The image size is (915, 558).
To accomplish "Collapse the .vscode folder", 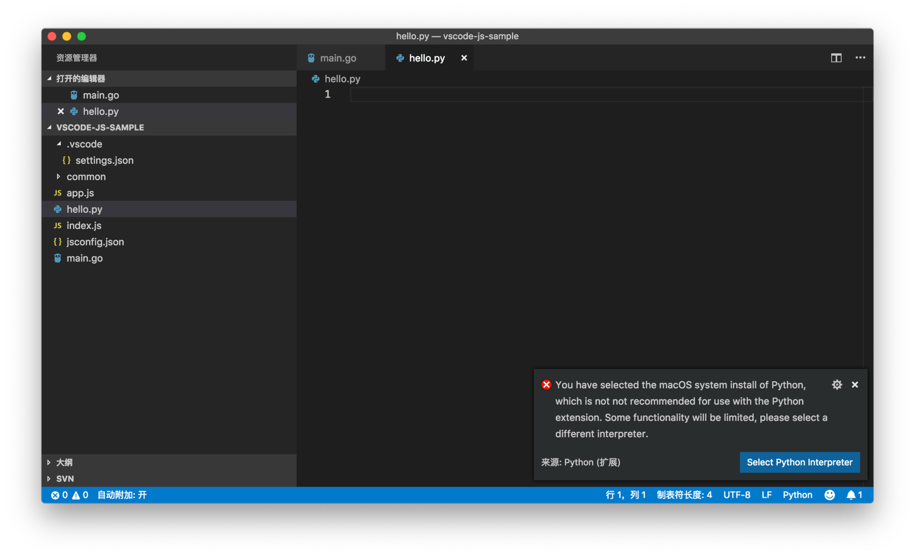I will coord(84,144).
